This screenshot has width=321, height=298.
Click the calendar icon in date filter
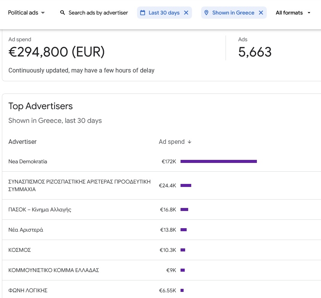143,13
